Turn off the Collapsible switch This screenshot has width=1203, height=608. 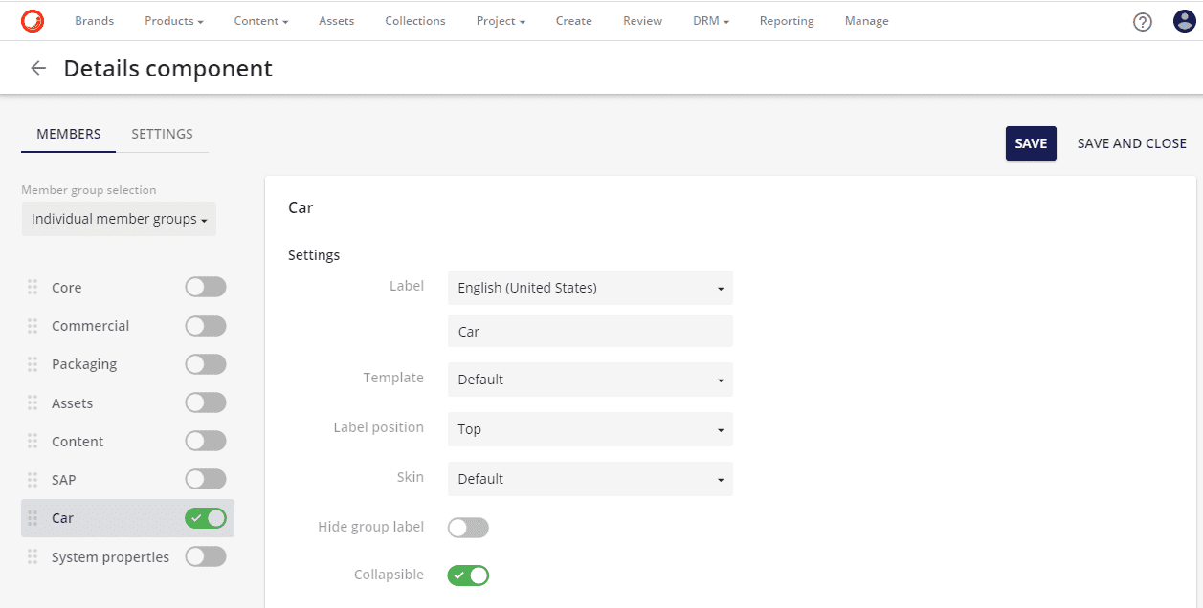coord(468,575)
